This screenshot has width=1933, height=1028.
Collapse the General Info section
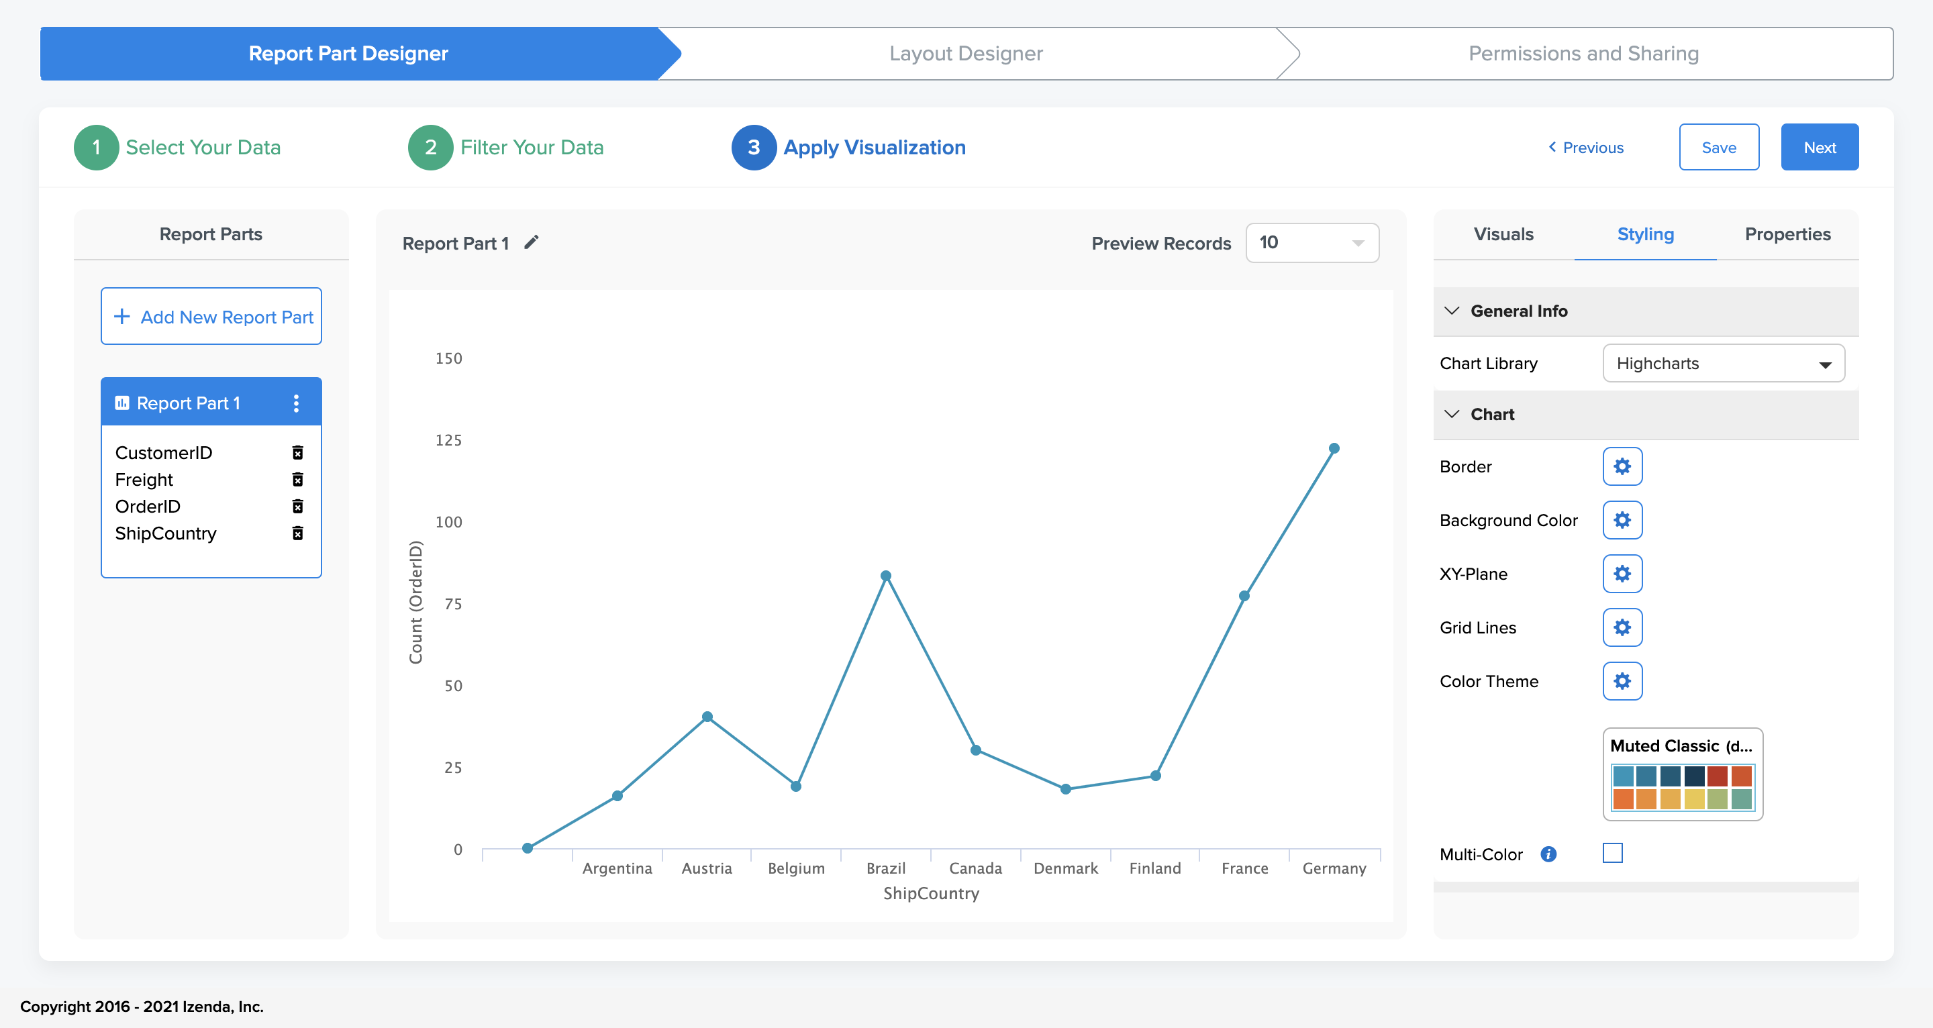[x=1452, y=311]
